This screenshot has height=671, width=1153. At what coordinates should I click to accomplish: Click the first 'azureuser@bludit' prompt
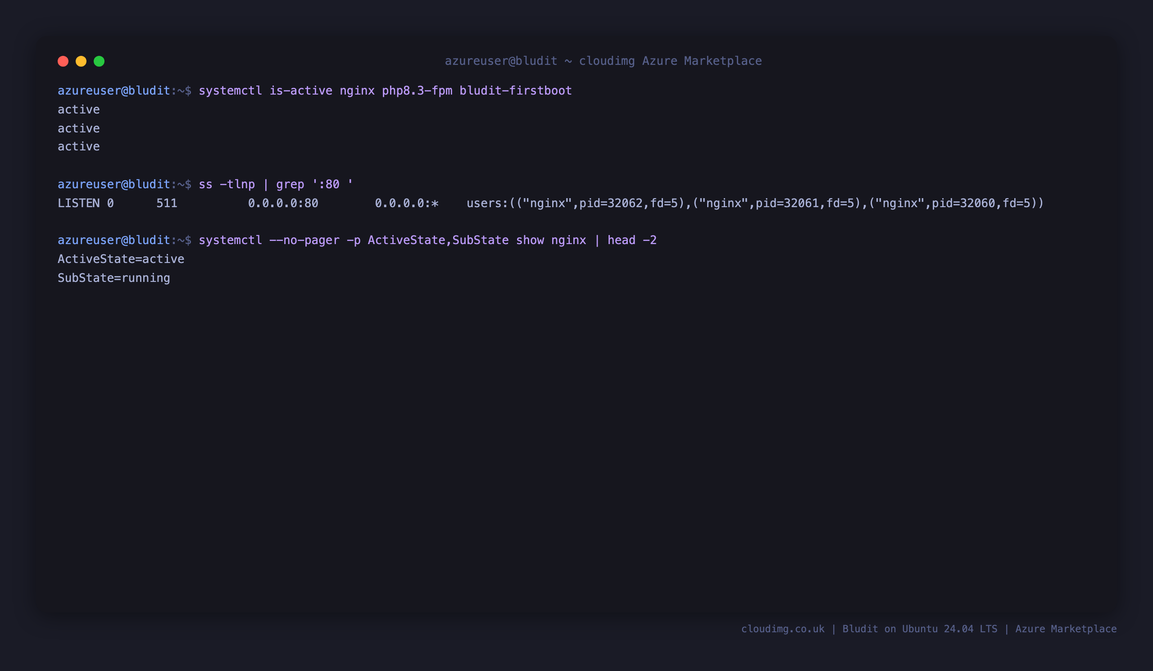point(114,91)
